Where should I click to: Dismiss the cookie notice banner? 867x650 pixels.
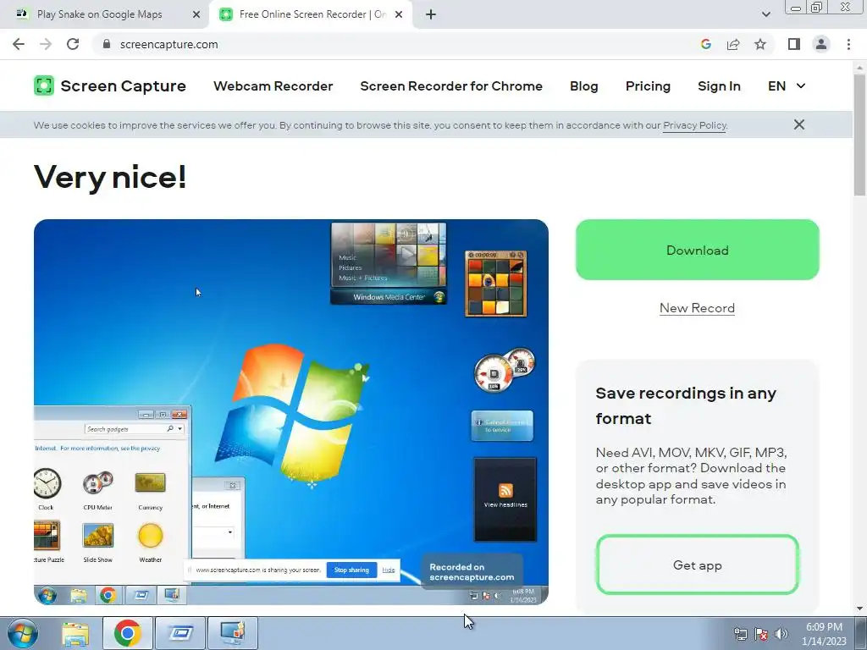(799, 124)
